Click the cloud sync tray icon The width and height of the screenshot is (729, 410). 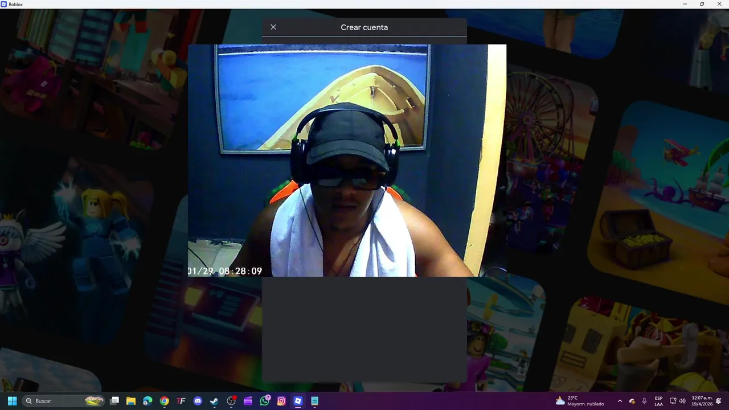[632, 401]
